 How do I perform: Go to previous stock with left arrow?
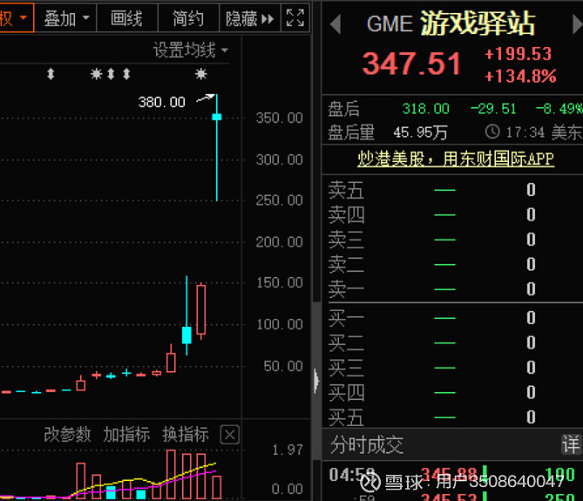(335, 24)
